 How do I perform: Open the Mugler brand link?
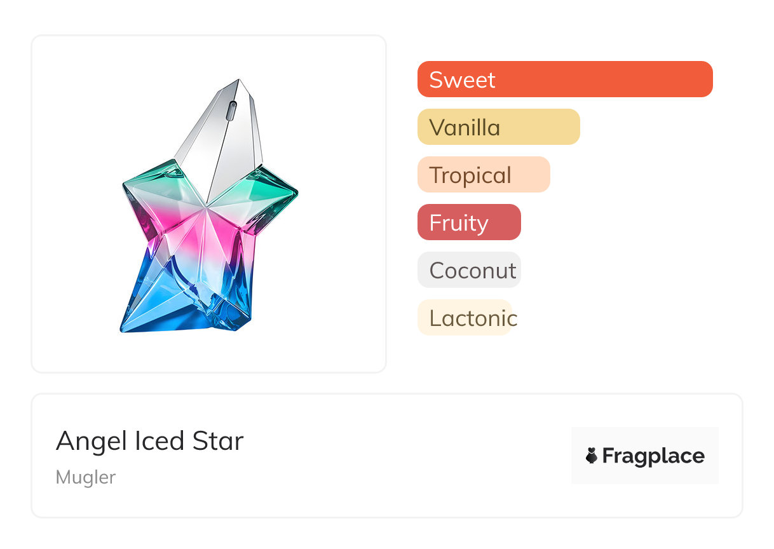pyautogui.click(x=86, y=477)
